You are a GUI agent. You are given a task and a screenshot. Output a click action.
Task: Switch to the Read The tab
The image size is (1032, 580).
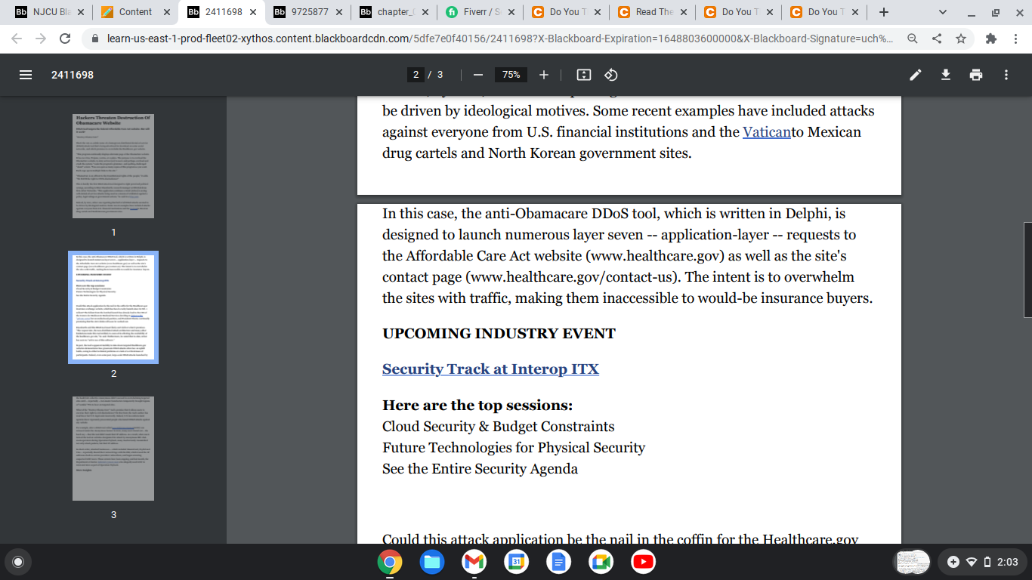(652, 12)
